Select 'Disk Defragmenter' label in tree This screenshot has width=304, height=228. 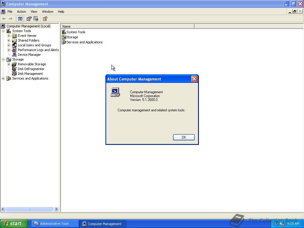click(31, 69)
